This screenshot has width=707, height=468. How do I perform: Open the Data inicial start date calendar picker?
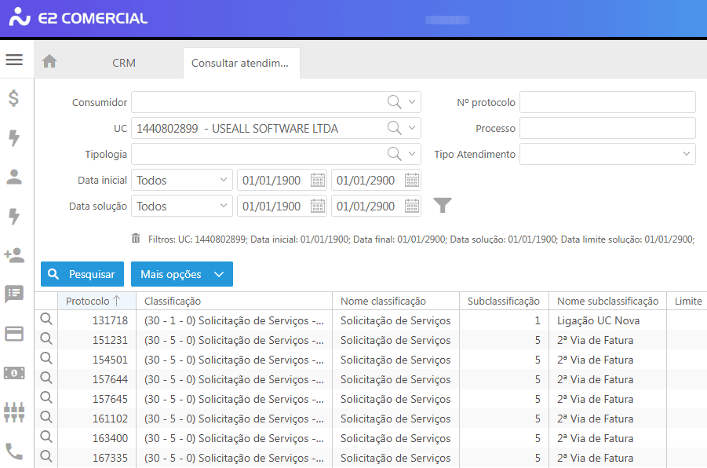[318, 180]
